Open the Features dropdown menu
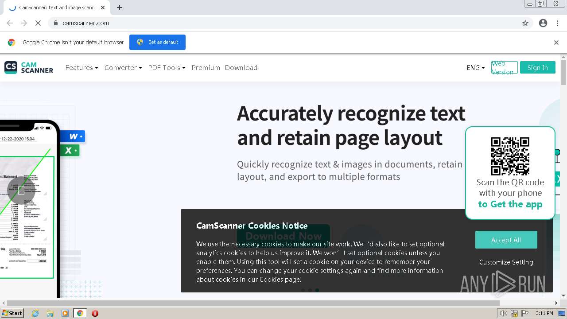This screenshot has height=319, width=567. pos(82,67)
